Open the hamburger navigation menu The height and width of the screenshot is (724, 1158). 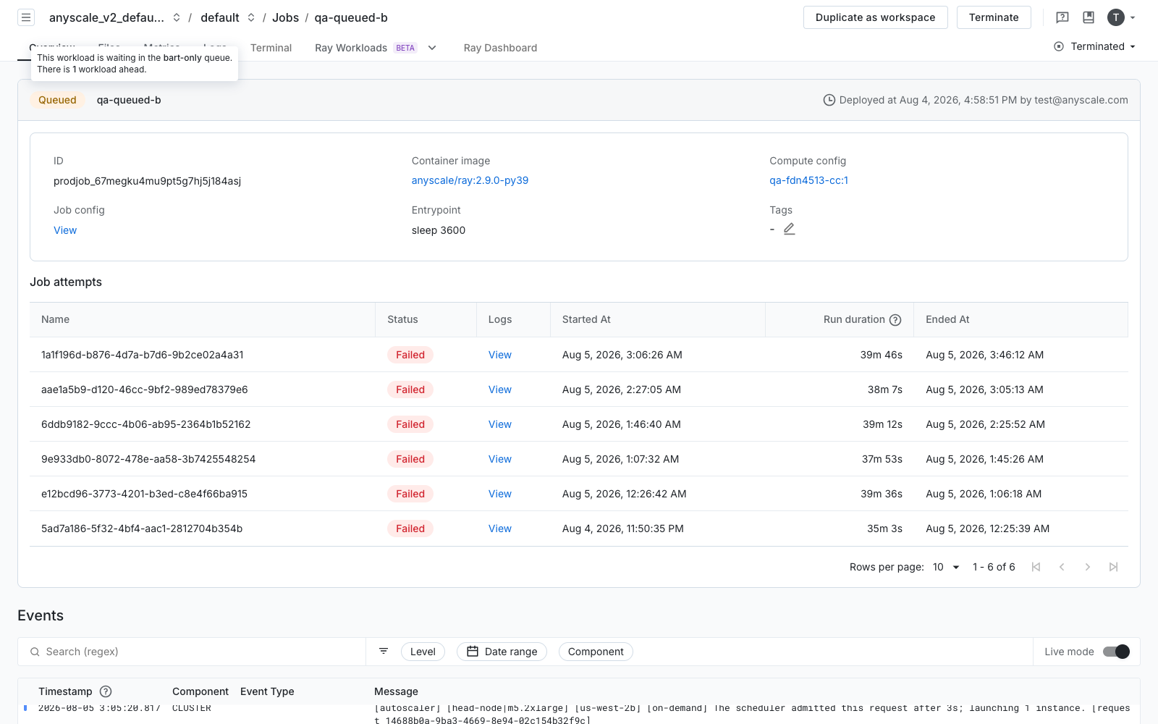point(26,17)
